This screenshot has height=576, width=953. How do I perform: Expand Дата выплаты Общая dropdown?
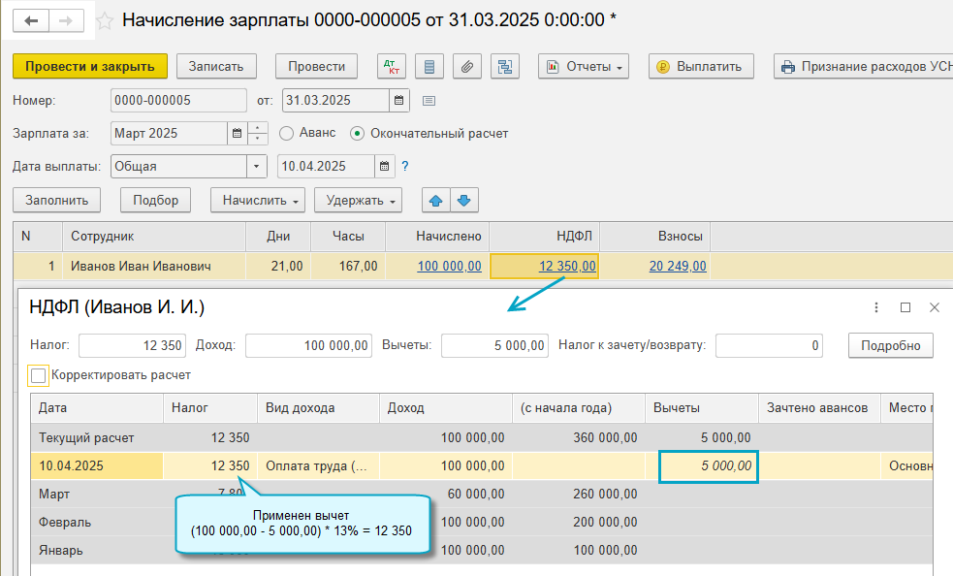tap(257, 166)
